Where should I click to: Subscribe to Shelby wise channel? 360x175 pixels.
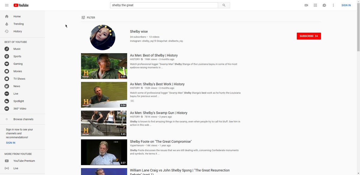[309, 36]
